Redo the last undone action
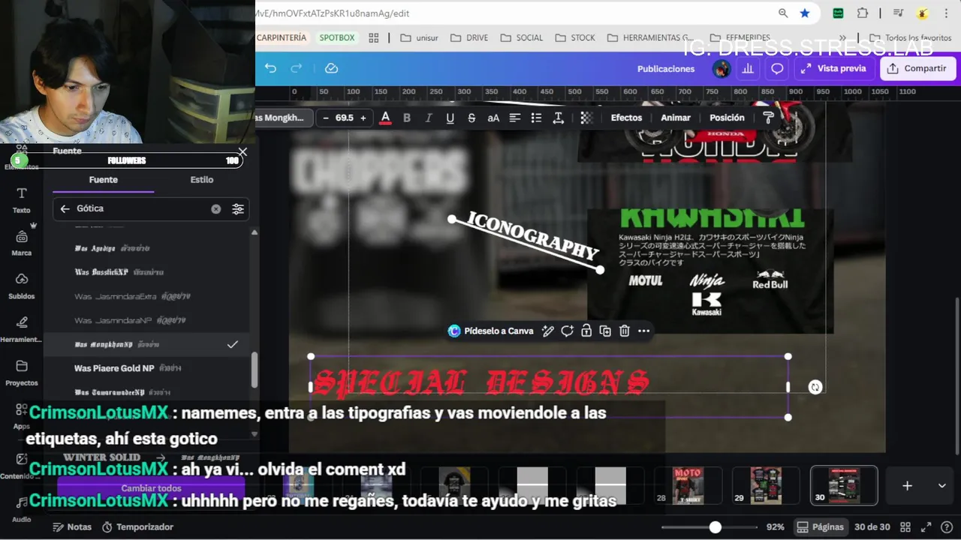Screen dimensions: 961x540 (x=297, y=68)
